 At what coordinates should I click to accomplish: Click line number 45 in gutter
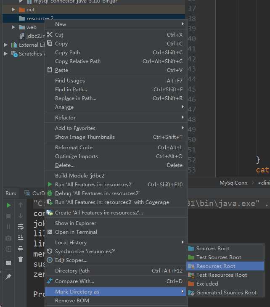point(192,89)
